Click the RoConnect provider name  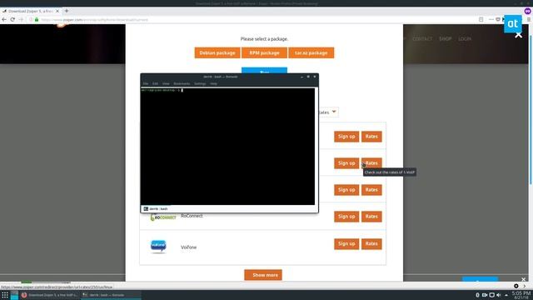point(192,216)
